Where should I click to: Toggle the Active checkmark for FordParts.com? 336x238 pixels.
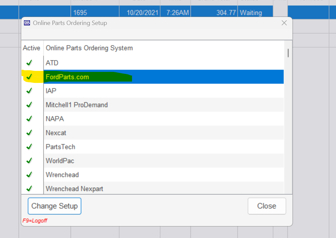(x=29, y=77)
